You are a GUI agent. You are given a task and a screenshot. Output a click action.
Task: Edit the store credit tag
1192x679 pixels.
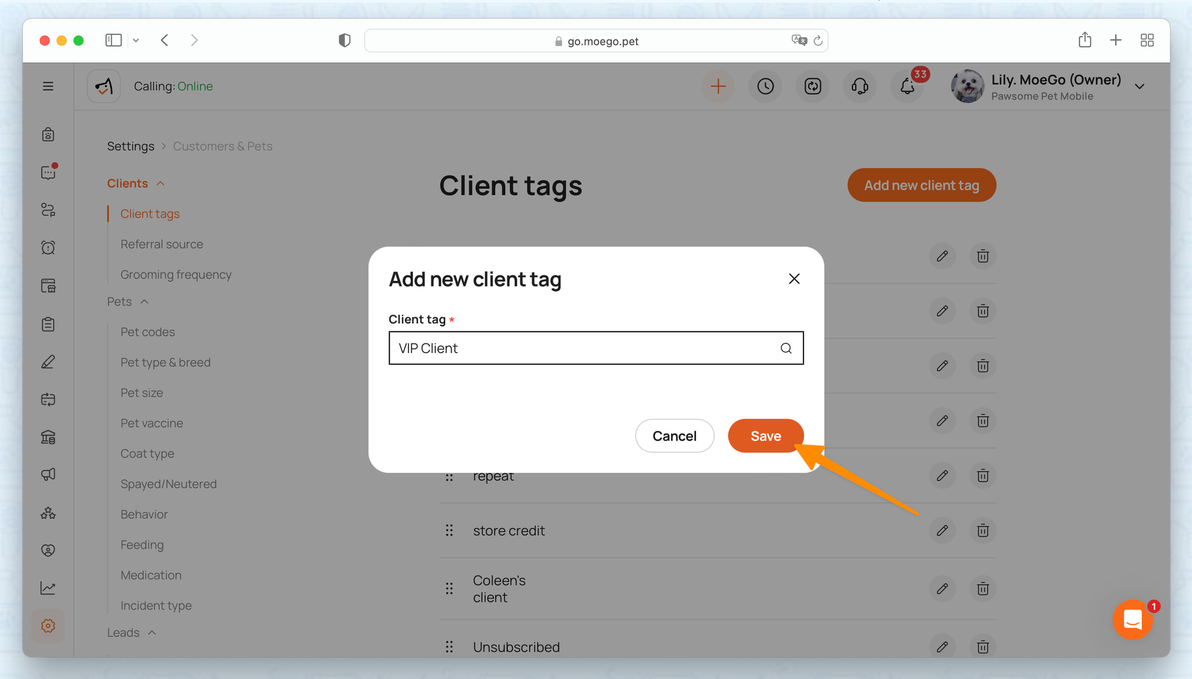click(x=942, y=531)
